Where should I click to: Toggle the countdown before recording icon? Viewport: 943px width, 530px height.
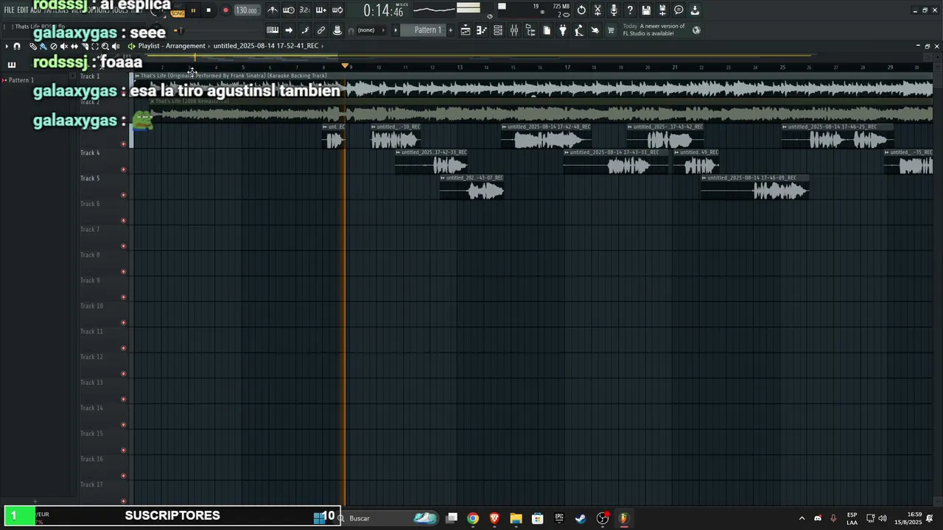304,10
